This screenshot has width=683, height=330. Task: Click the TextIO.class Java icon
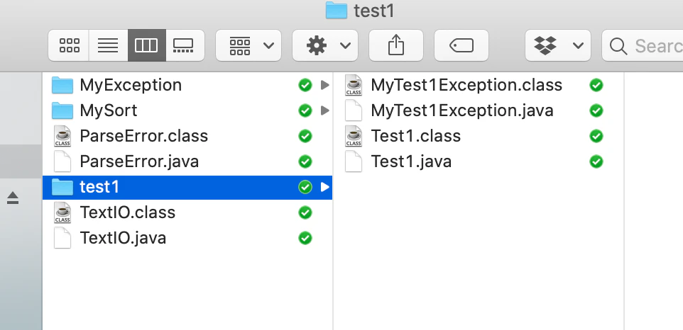tap(62, 212)
